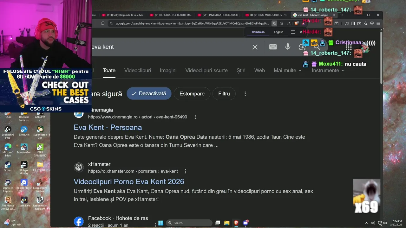Open Steam desktop shortcut

click(8, 166)
